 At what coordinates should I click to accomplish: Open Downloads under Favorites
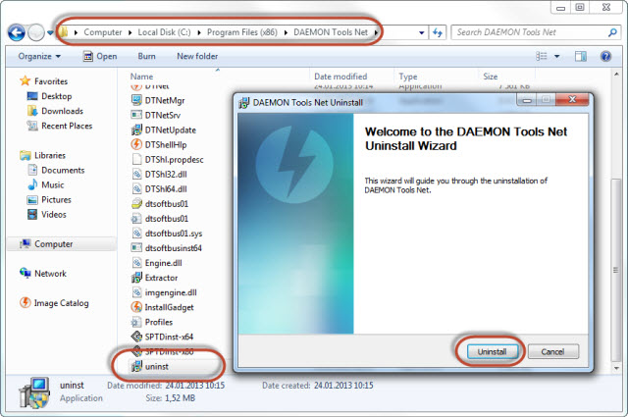[55, 111]
